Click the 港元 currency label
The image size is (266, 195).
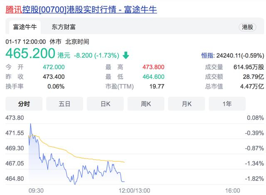pos(64,55)
